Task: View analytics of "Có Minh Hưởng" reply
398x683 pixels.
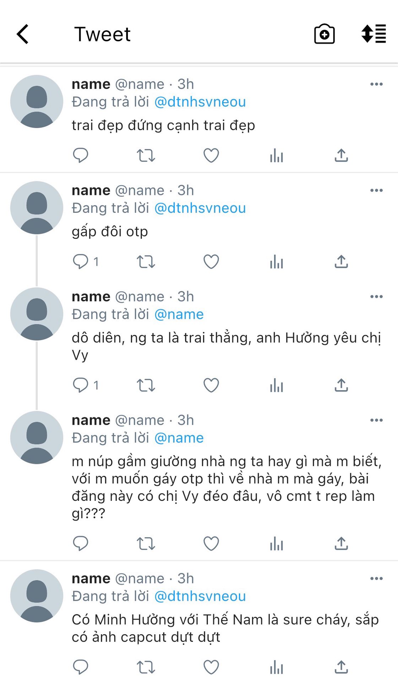Action: (276, 667)
